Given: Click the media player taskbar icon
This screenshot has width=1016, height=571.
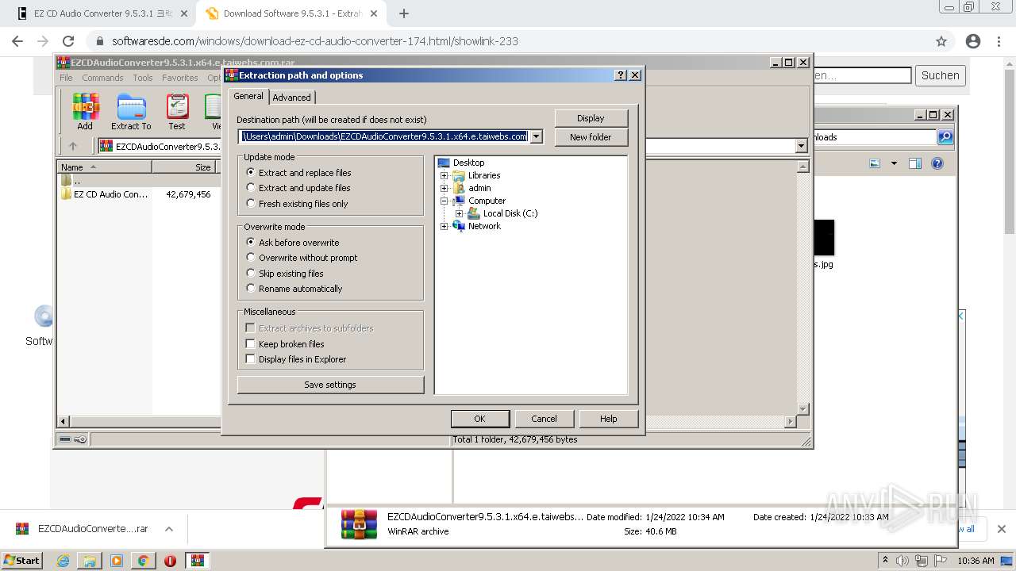Looking at the screenshot, I should click(117, 561).
